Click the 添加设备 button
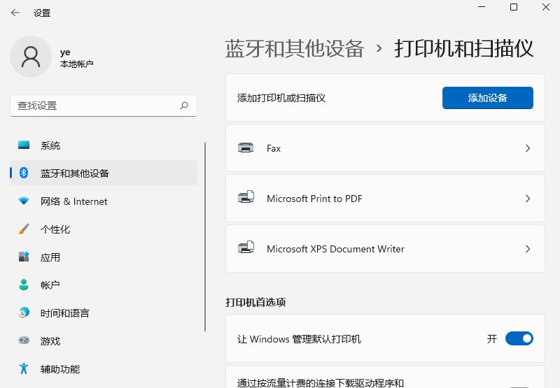The image size is (560, 388). pyautogui.click(x=487, y=98)
